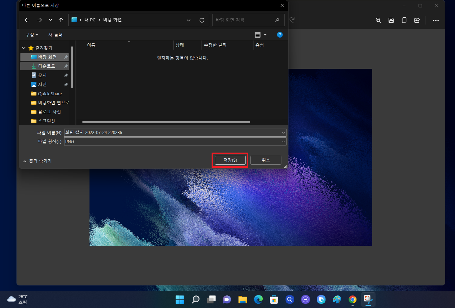The height and width of the screenshot is (308, 455).
Task: Click the 취소 button
Action: tap(266, 160)
